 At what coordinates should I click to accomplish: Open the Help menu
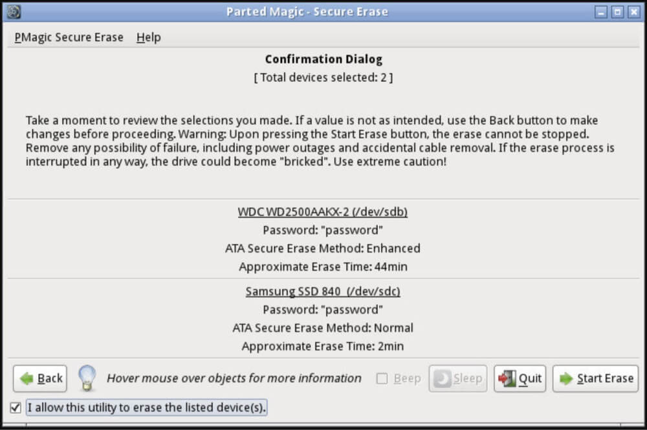point(148,37)
